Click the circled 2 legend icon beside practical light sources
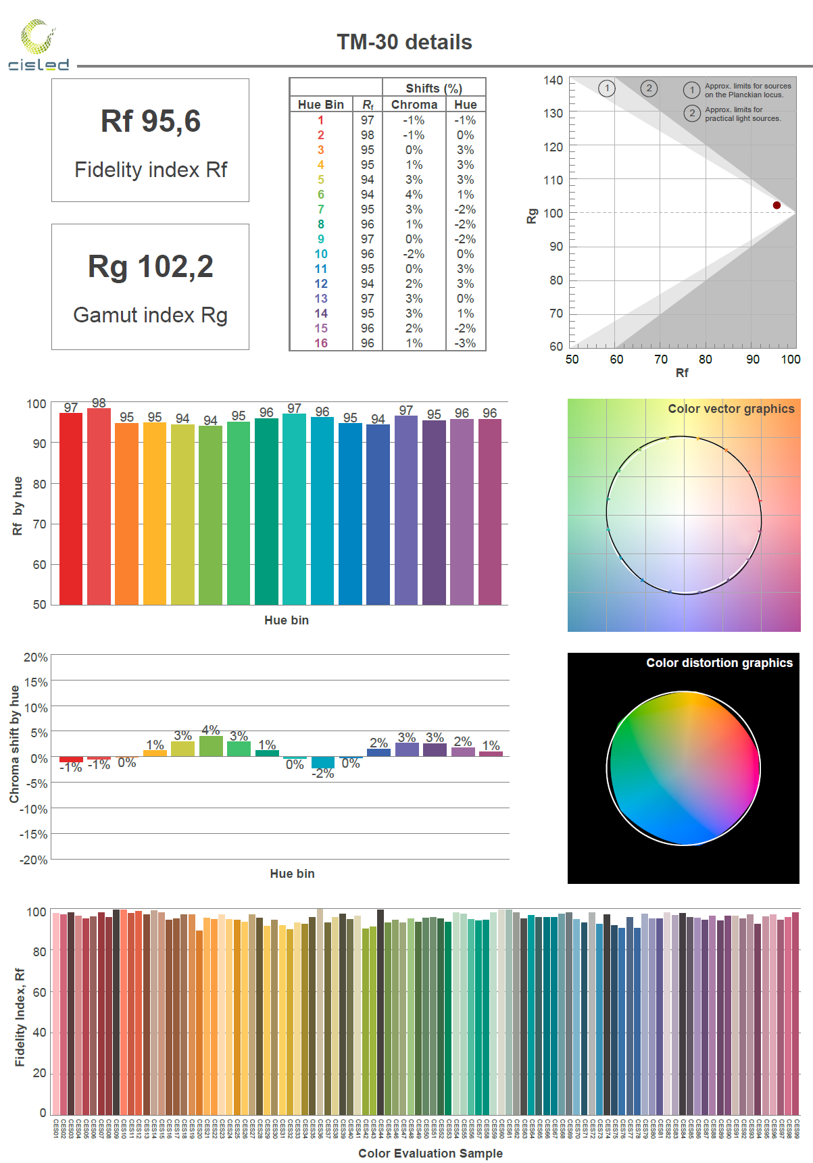Viewport: 813px width, 1163px height. tap(691, 114)
